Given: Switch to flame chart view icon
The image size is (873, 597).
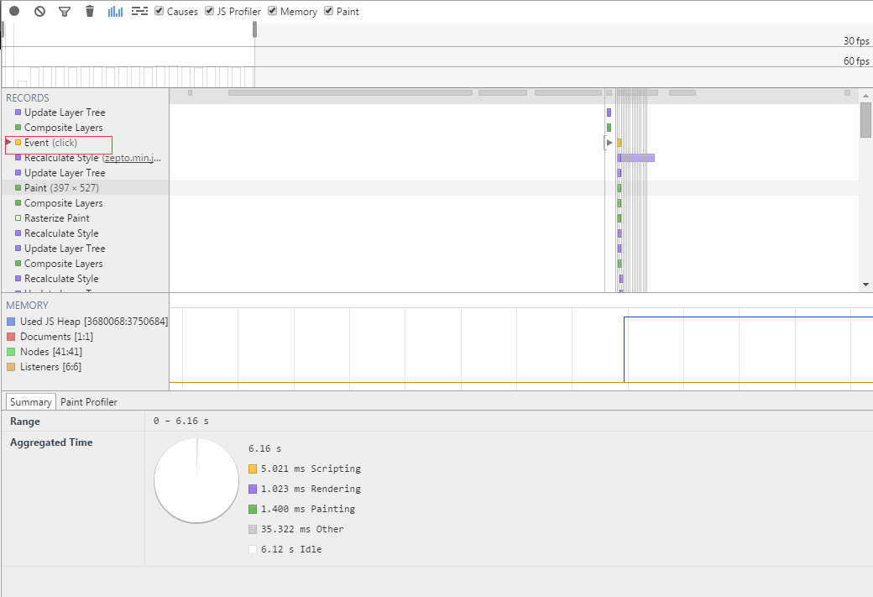Looking at the screenshot, I should (140, 12).
